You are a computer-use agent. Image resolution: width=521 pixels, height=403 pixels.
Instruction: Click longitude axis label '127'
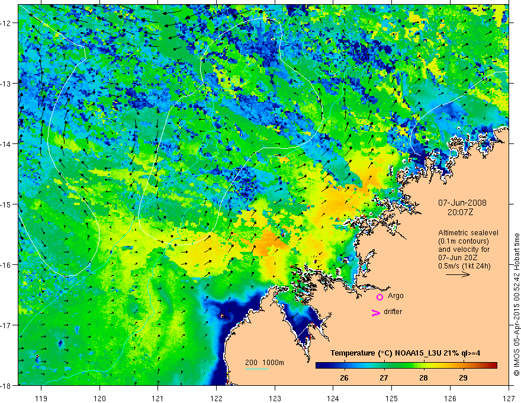(x=509, y=398)
